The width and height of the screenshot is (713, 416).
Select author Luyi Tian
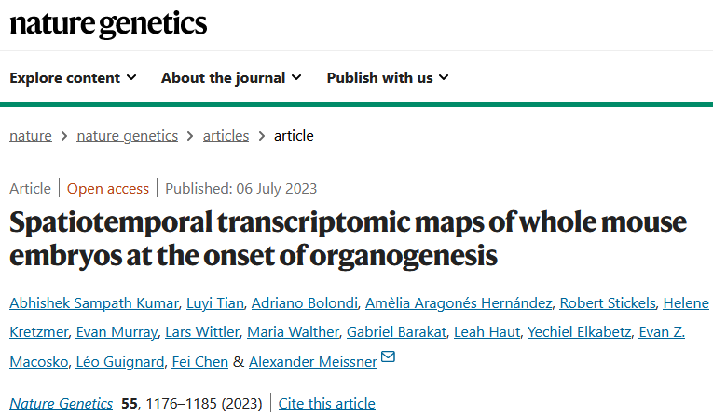tap(225, 303)
